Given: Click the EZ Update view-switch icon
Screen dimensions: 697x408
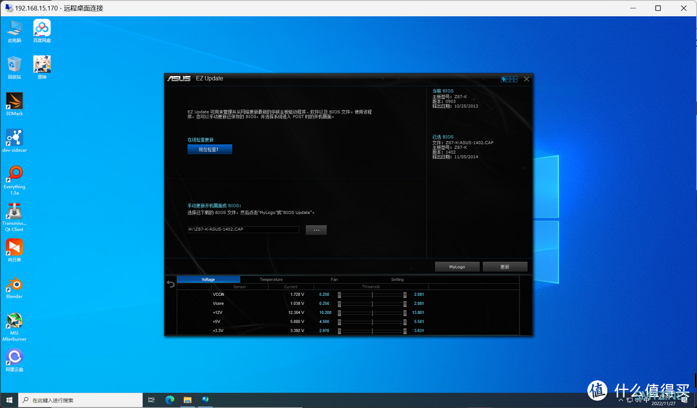Looking at the screenshot, I should point(509,79).
